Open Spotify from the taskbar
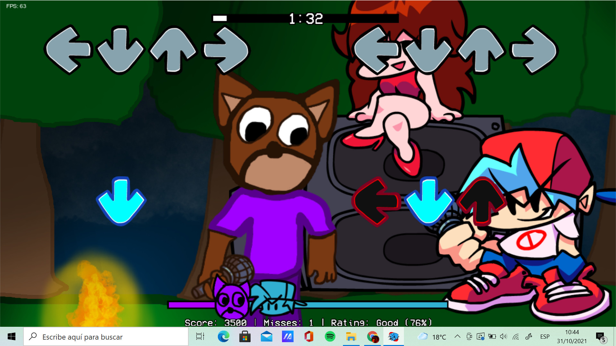Viewport: 616px width, 346px height. coord(330,337)
